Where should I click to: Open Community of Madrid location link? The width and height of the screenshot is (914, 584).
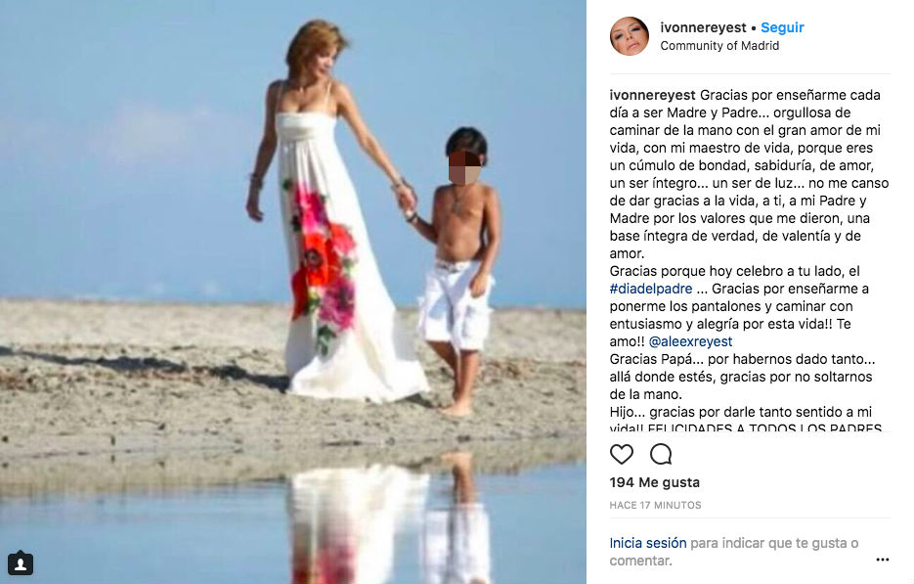pyautogui.click(x=719, y=46)
